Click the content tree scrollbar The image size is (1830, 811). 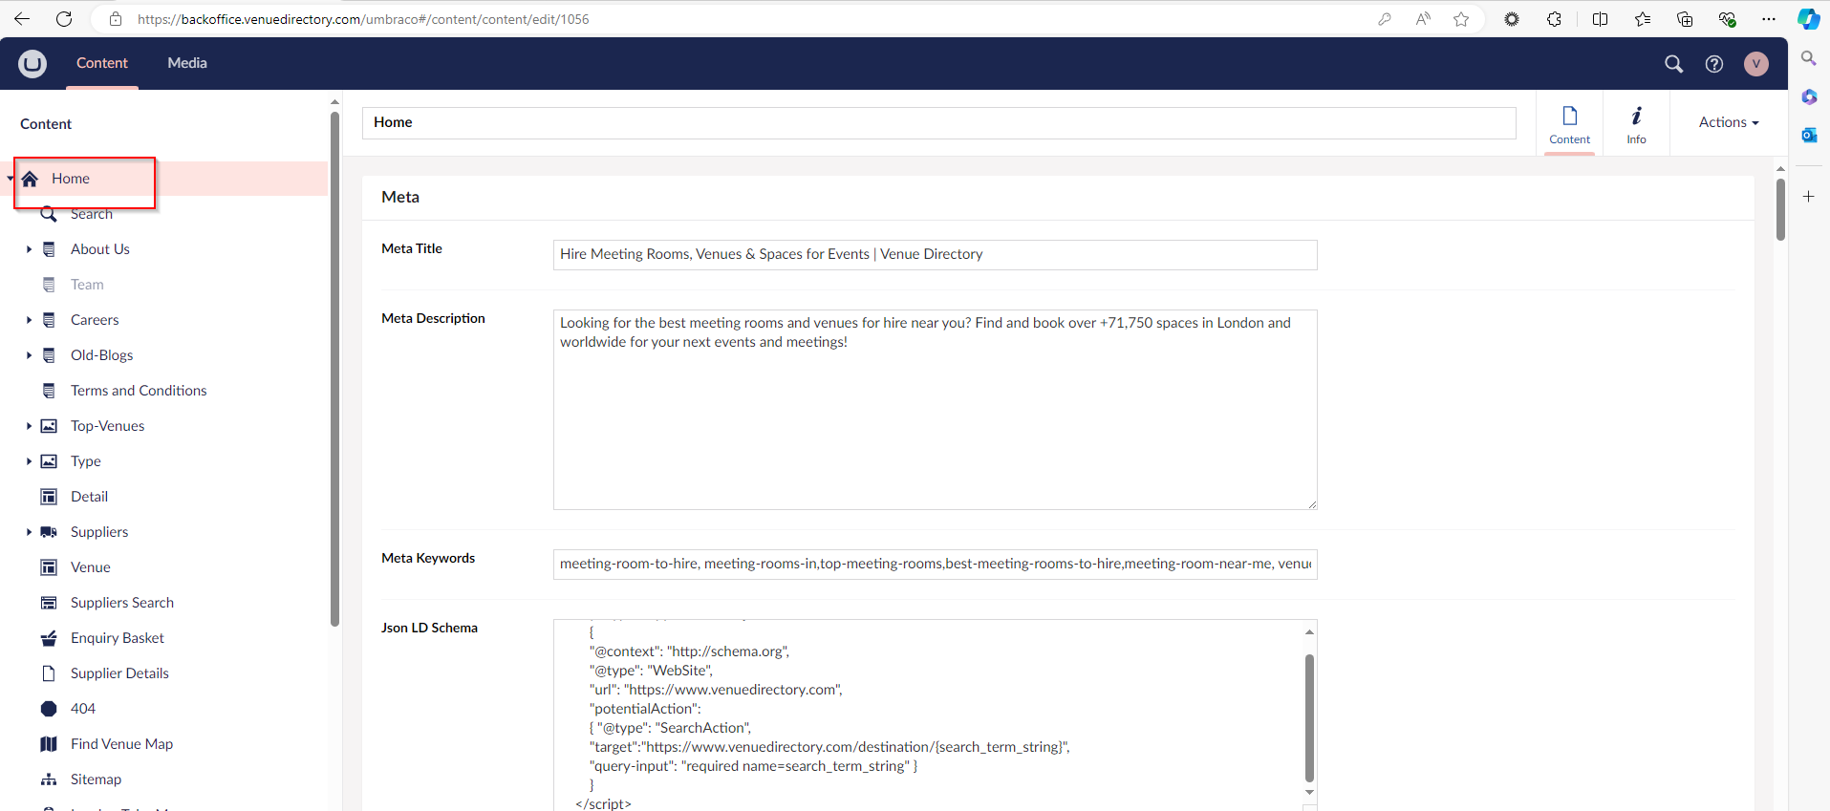pyautogui.click(x=334, y=369)
